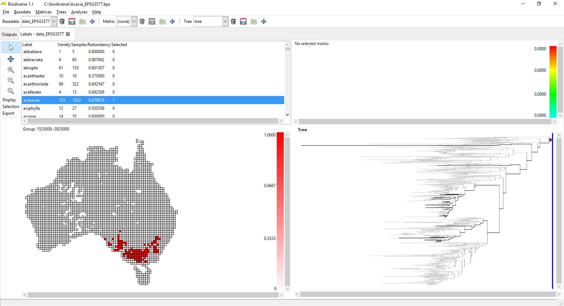This screenshot has height=306, width=564.
Task: Select the arrow pointer tool
Action: point(11,47)
